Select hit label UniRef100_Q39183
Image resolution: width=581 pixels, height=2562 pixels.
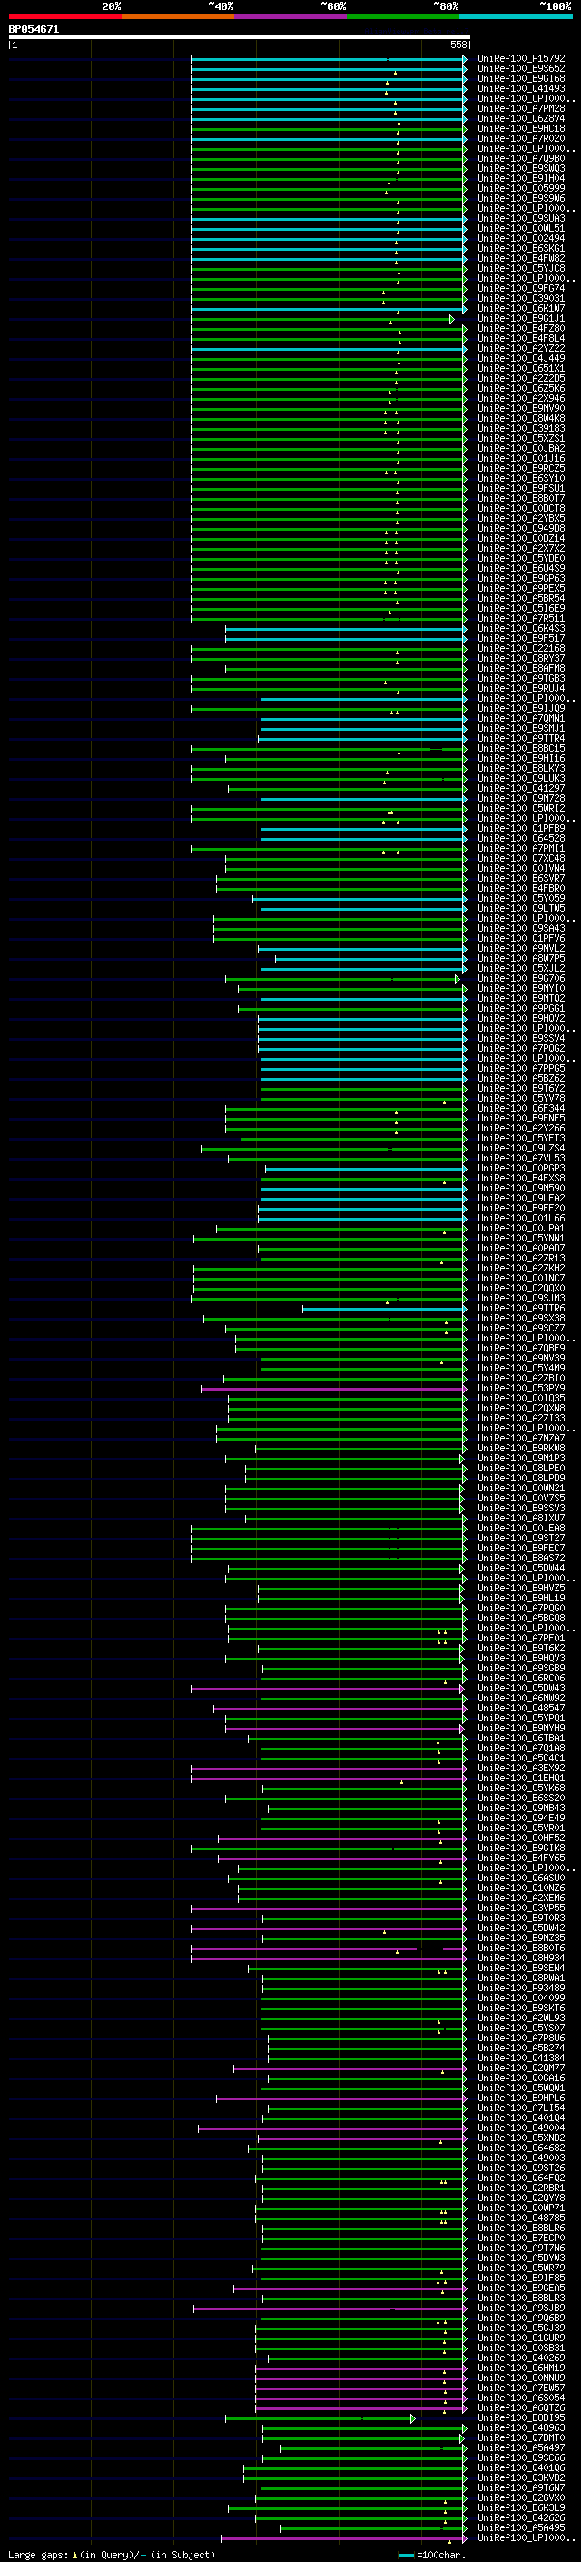pos(520,429)
